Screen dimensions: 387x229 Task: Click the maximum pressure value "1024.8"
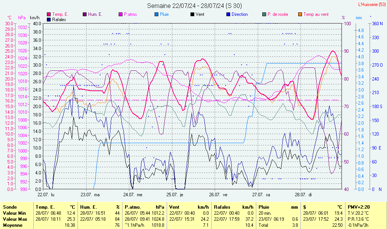click(x=158, y=219)
